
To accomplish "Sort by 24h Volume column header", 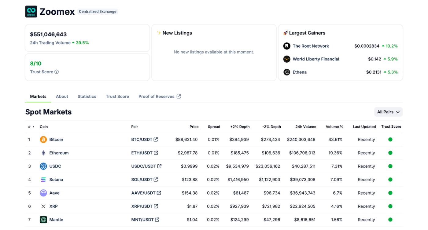I will [306, 127].
